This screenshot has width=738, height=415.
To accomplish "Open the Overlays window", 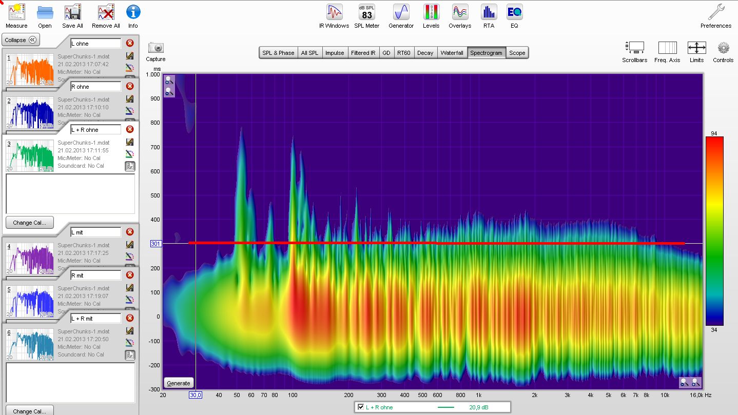I will pyautogui.click(x=460, y=15).
